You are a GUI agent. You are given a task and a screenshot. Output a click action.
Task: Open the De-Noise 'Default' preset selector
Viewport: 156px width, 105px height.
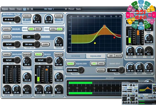pos(11,44)
